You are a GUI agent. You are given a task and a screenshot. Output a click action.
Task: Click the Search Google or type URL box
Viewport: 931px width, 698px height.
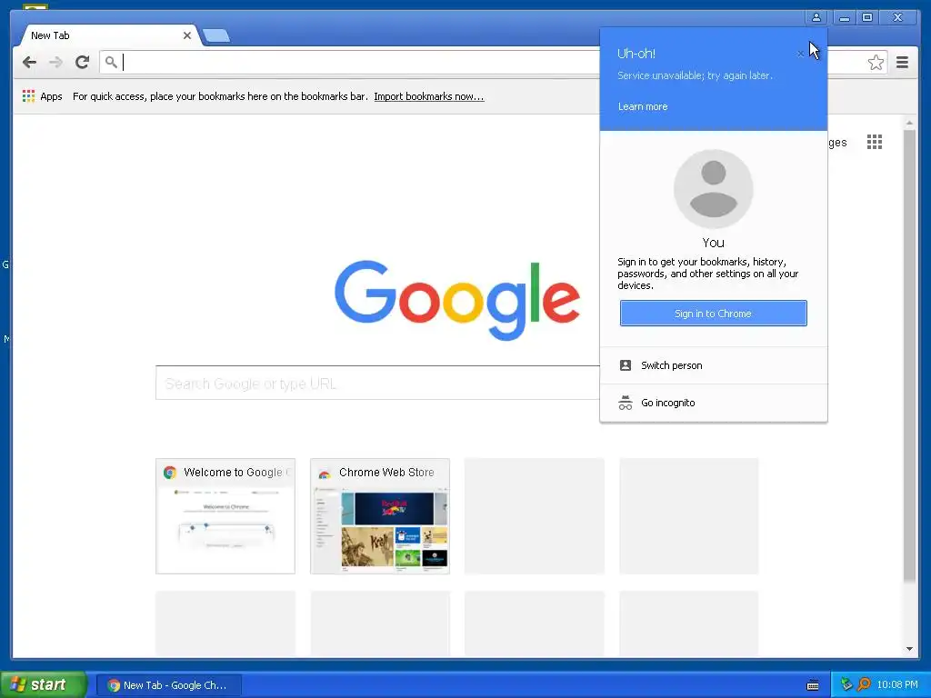tap(377, 384)
